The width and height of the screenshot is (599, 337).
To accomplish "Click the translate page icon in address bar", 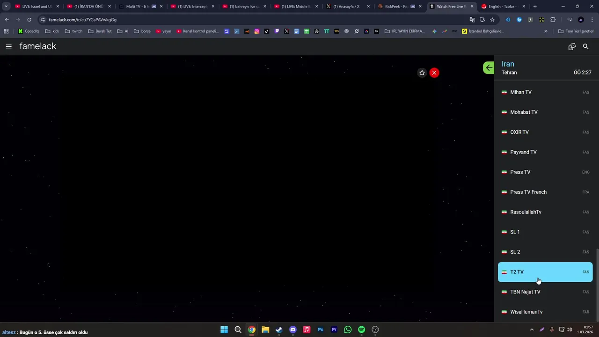I will (x=472, y=20).
